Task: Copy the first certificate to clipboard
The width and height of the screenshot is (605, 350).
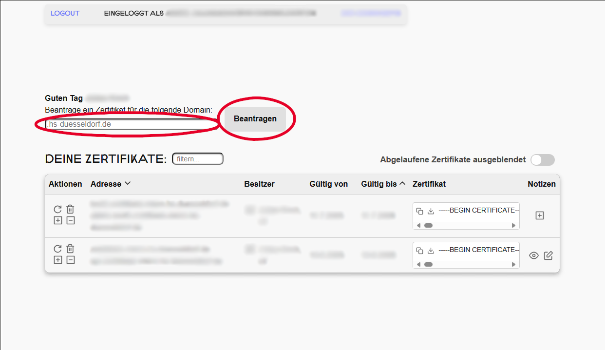Action: point(419,211)
